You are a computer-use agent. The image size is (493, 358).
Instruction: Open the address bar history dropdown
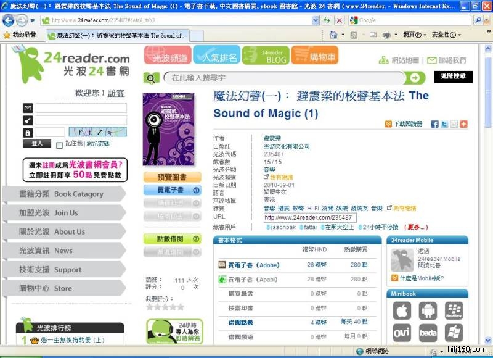[x=316, y=20]
